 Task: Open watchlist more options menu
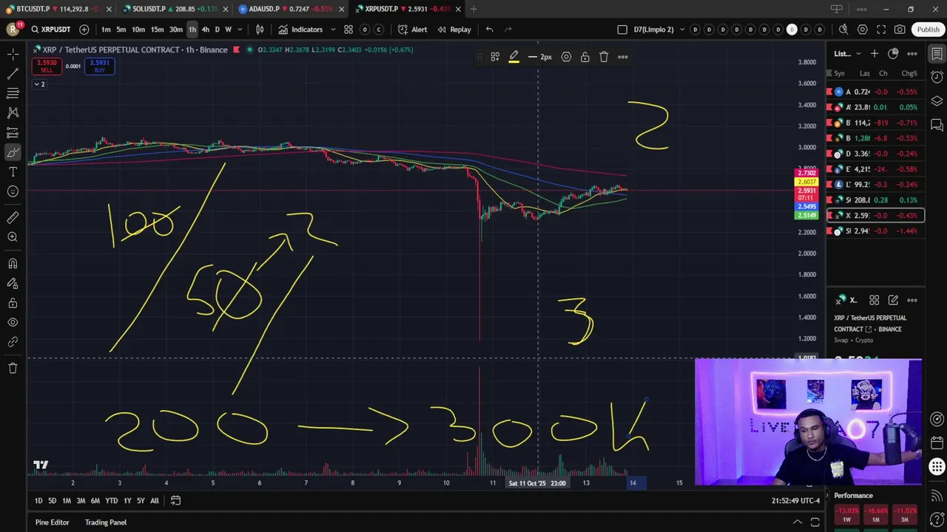coord(912,53)
